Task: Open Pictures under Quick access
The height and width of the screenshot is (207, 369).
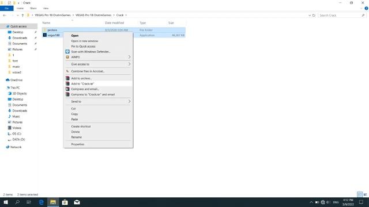Action: [17, 49]
